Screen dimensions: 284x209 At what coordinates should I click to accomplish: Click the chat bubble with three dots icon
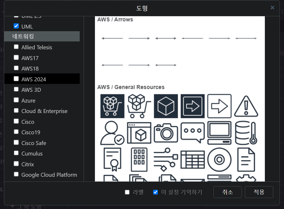coord(192,133)
